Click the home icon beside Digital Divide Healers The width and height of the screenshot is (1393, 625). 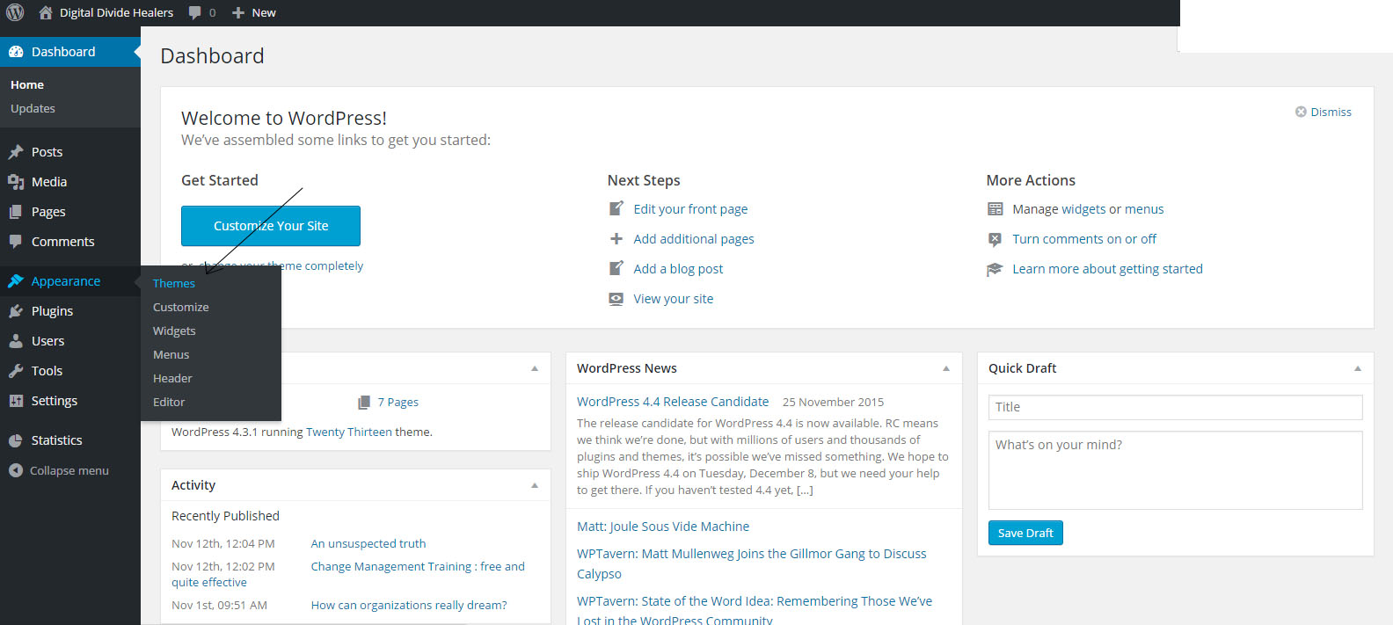coord(46,12)
